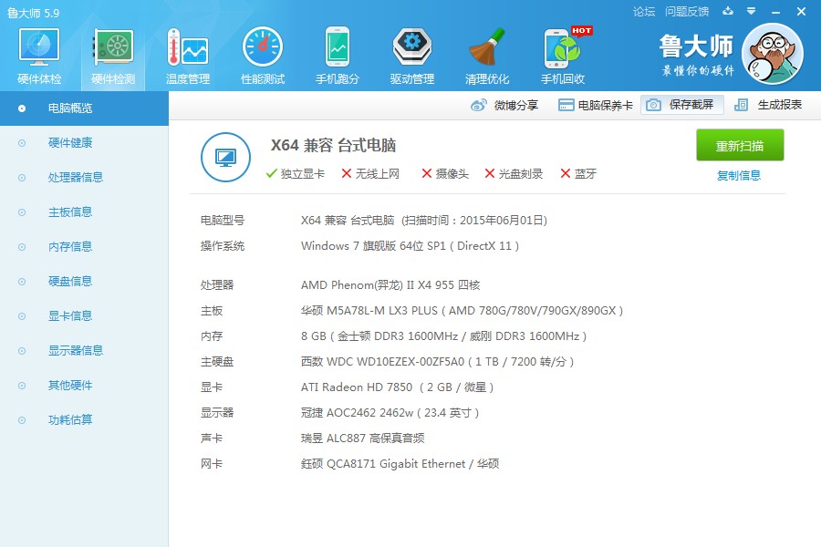
Task: Click the 保存截屏 camera icon
Action: point(653,105)
